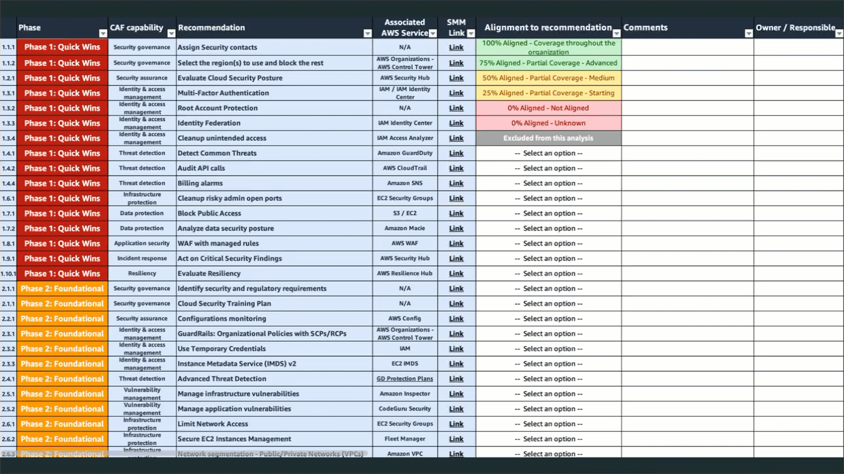Click the 100% Aligned alignment cell
The image size is (844, 474).
coord(549,47)
